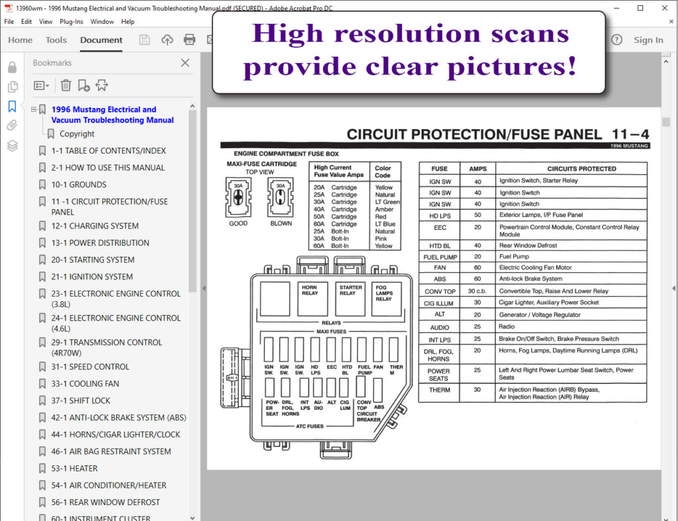Minimize the Acrobat window

click(616, 8)
